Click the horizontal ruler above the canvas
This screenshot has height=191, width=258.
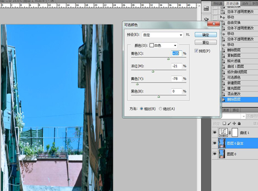(98, 5)
